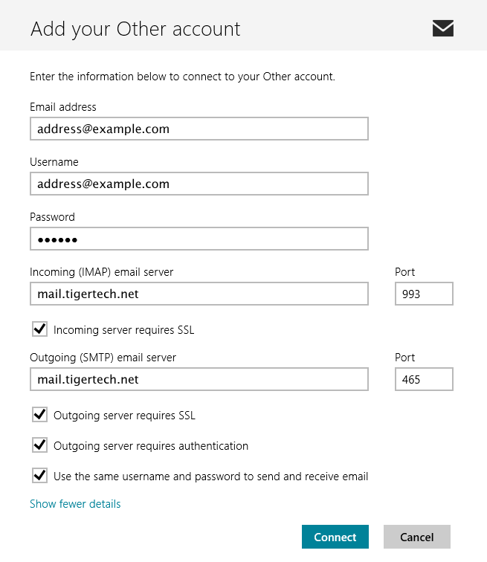
Task: Toggle Incoming server requires SSL checkbox
Action: 39,329
